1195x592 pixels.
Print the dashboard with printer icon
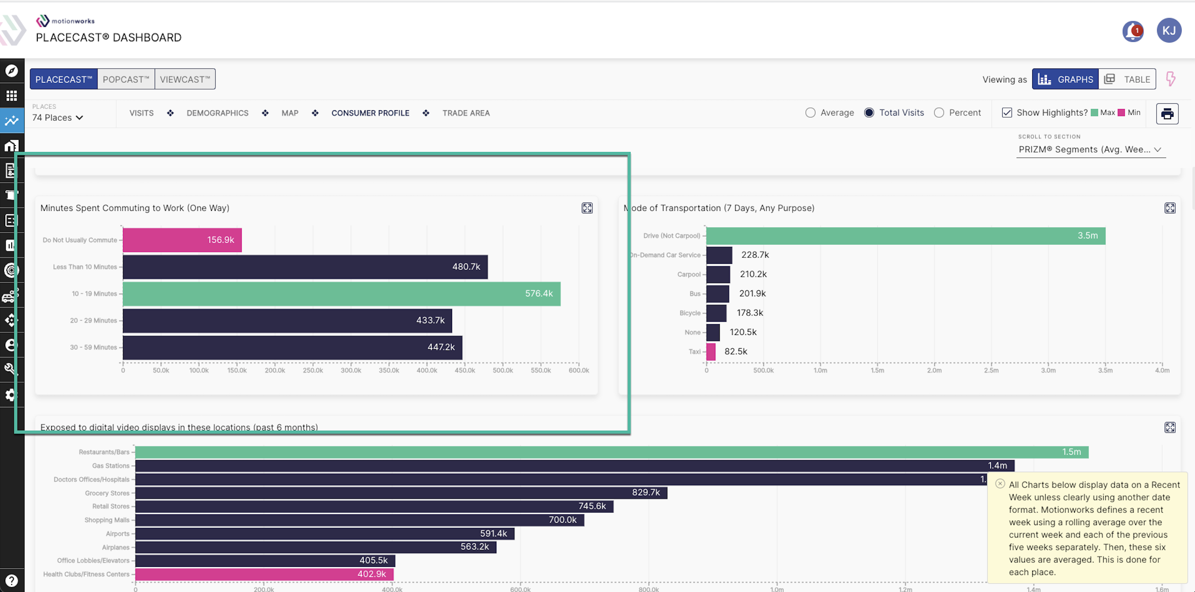1167,114
